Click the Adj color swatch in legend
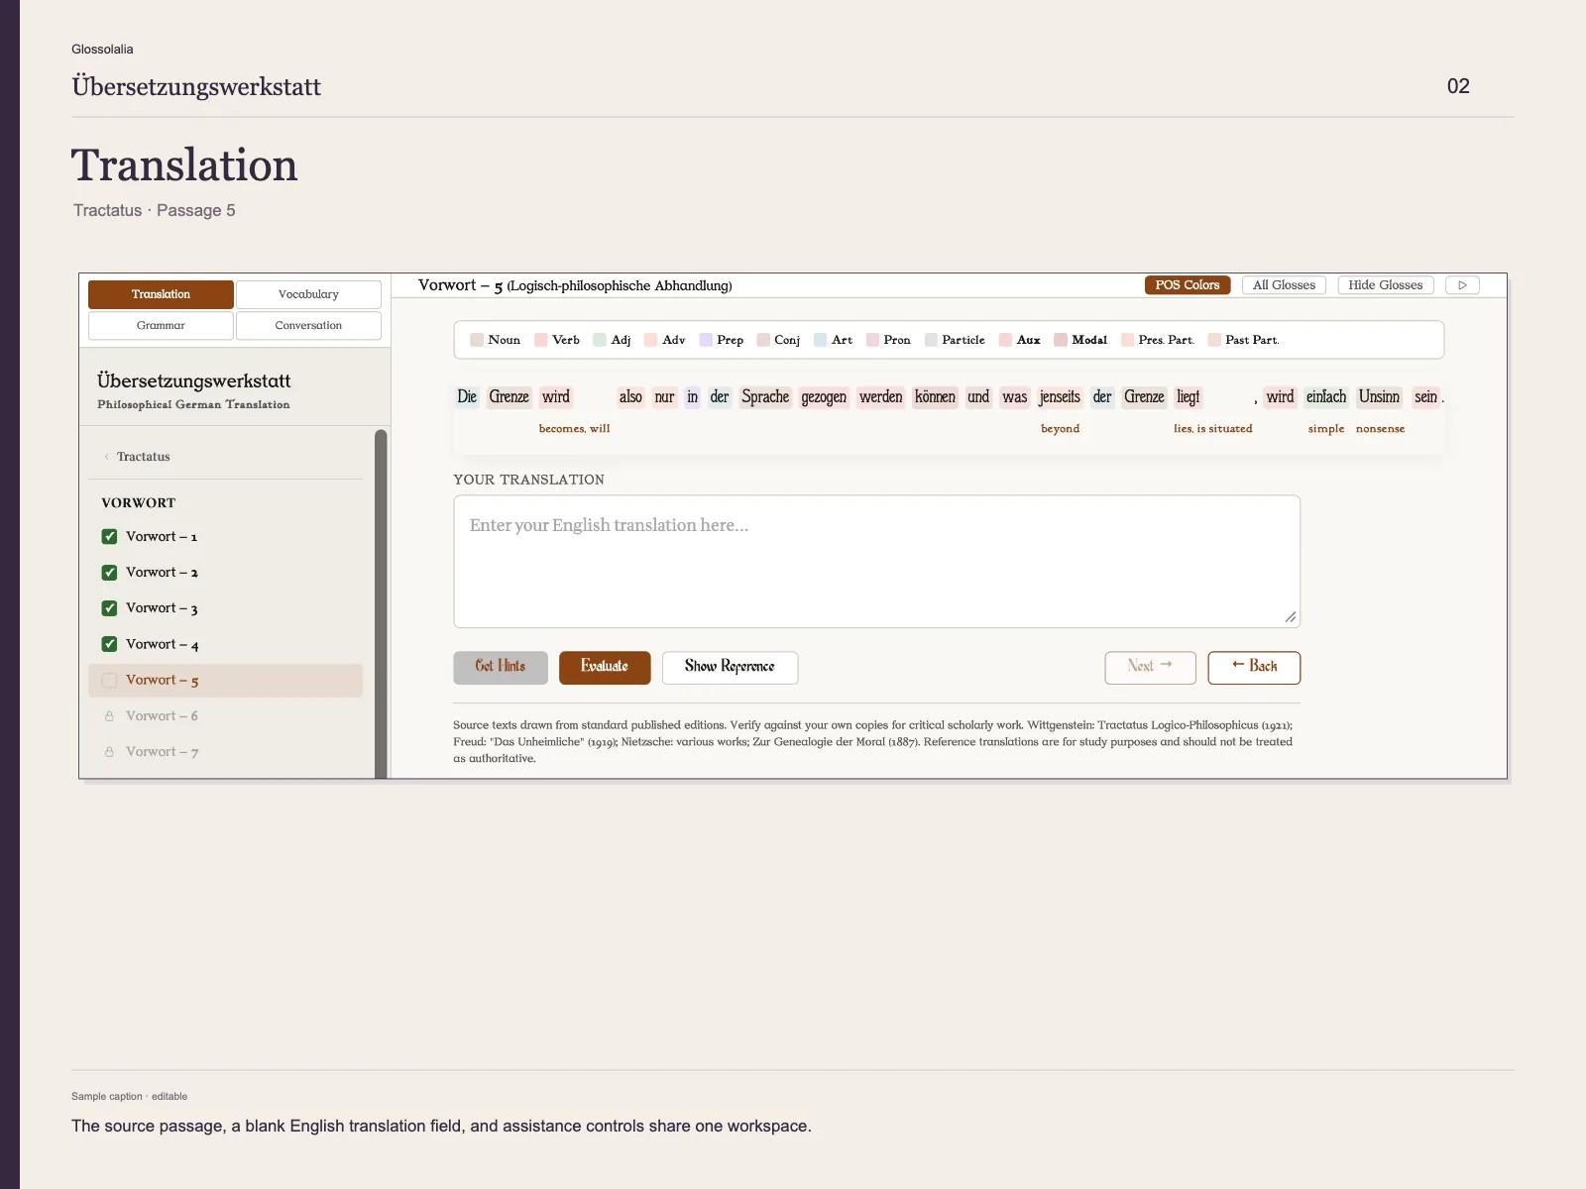 600,340
